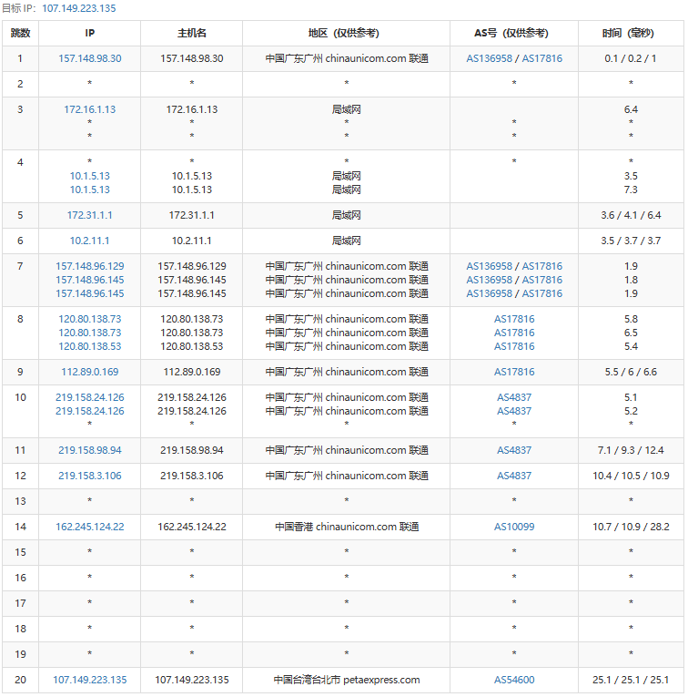Select time value 7.3 in hop 4
688x697 pixels.
(x=631, y=190)
